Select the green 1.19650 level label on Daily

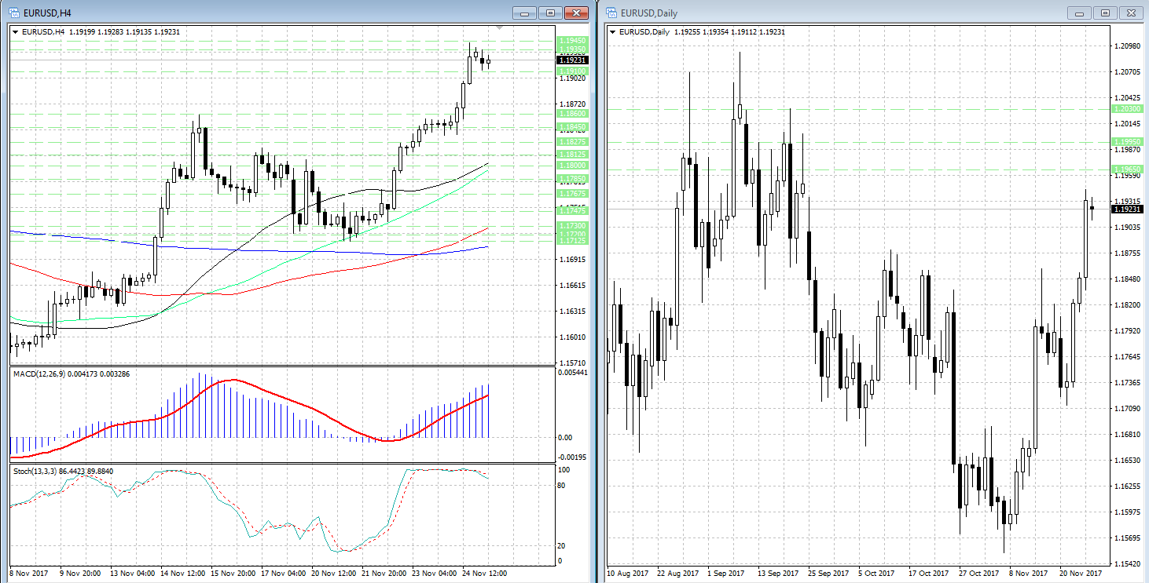1126,169
